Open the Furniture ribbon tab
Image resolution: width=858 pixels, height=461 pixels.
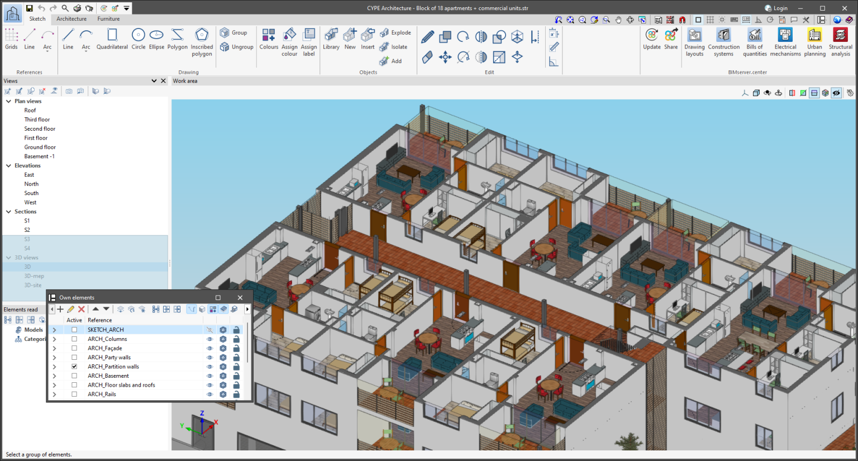pyautogui.click(x=108, y=19)
